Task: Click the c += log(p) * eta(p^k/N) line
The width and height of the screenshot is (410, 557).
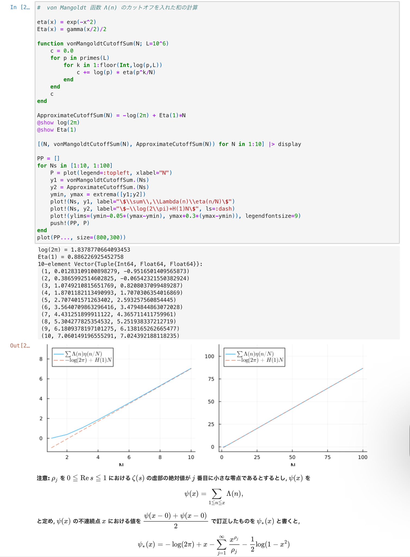Action: click(116, 72)
